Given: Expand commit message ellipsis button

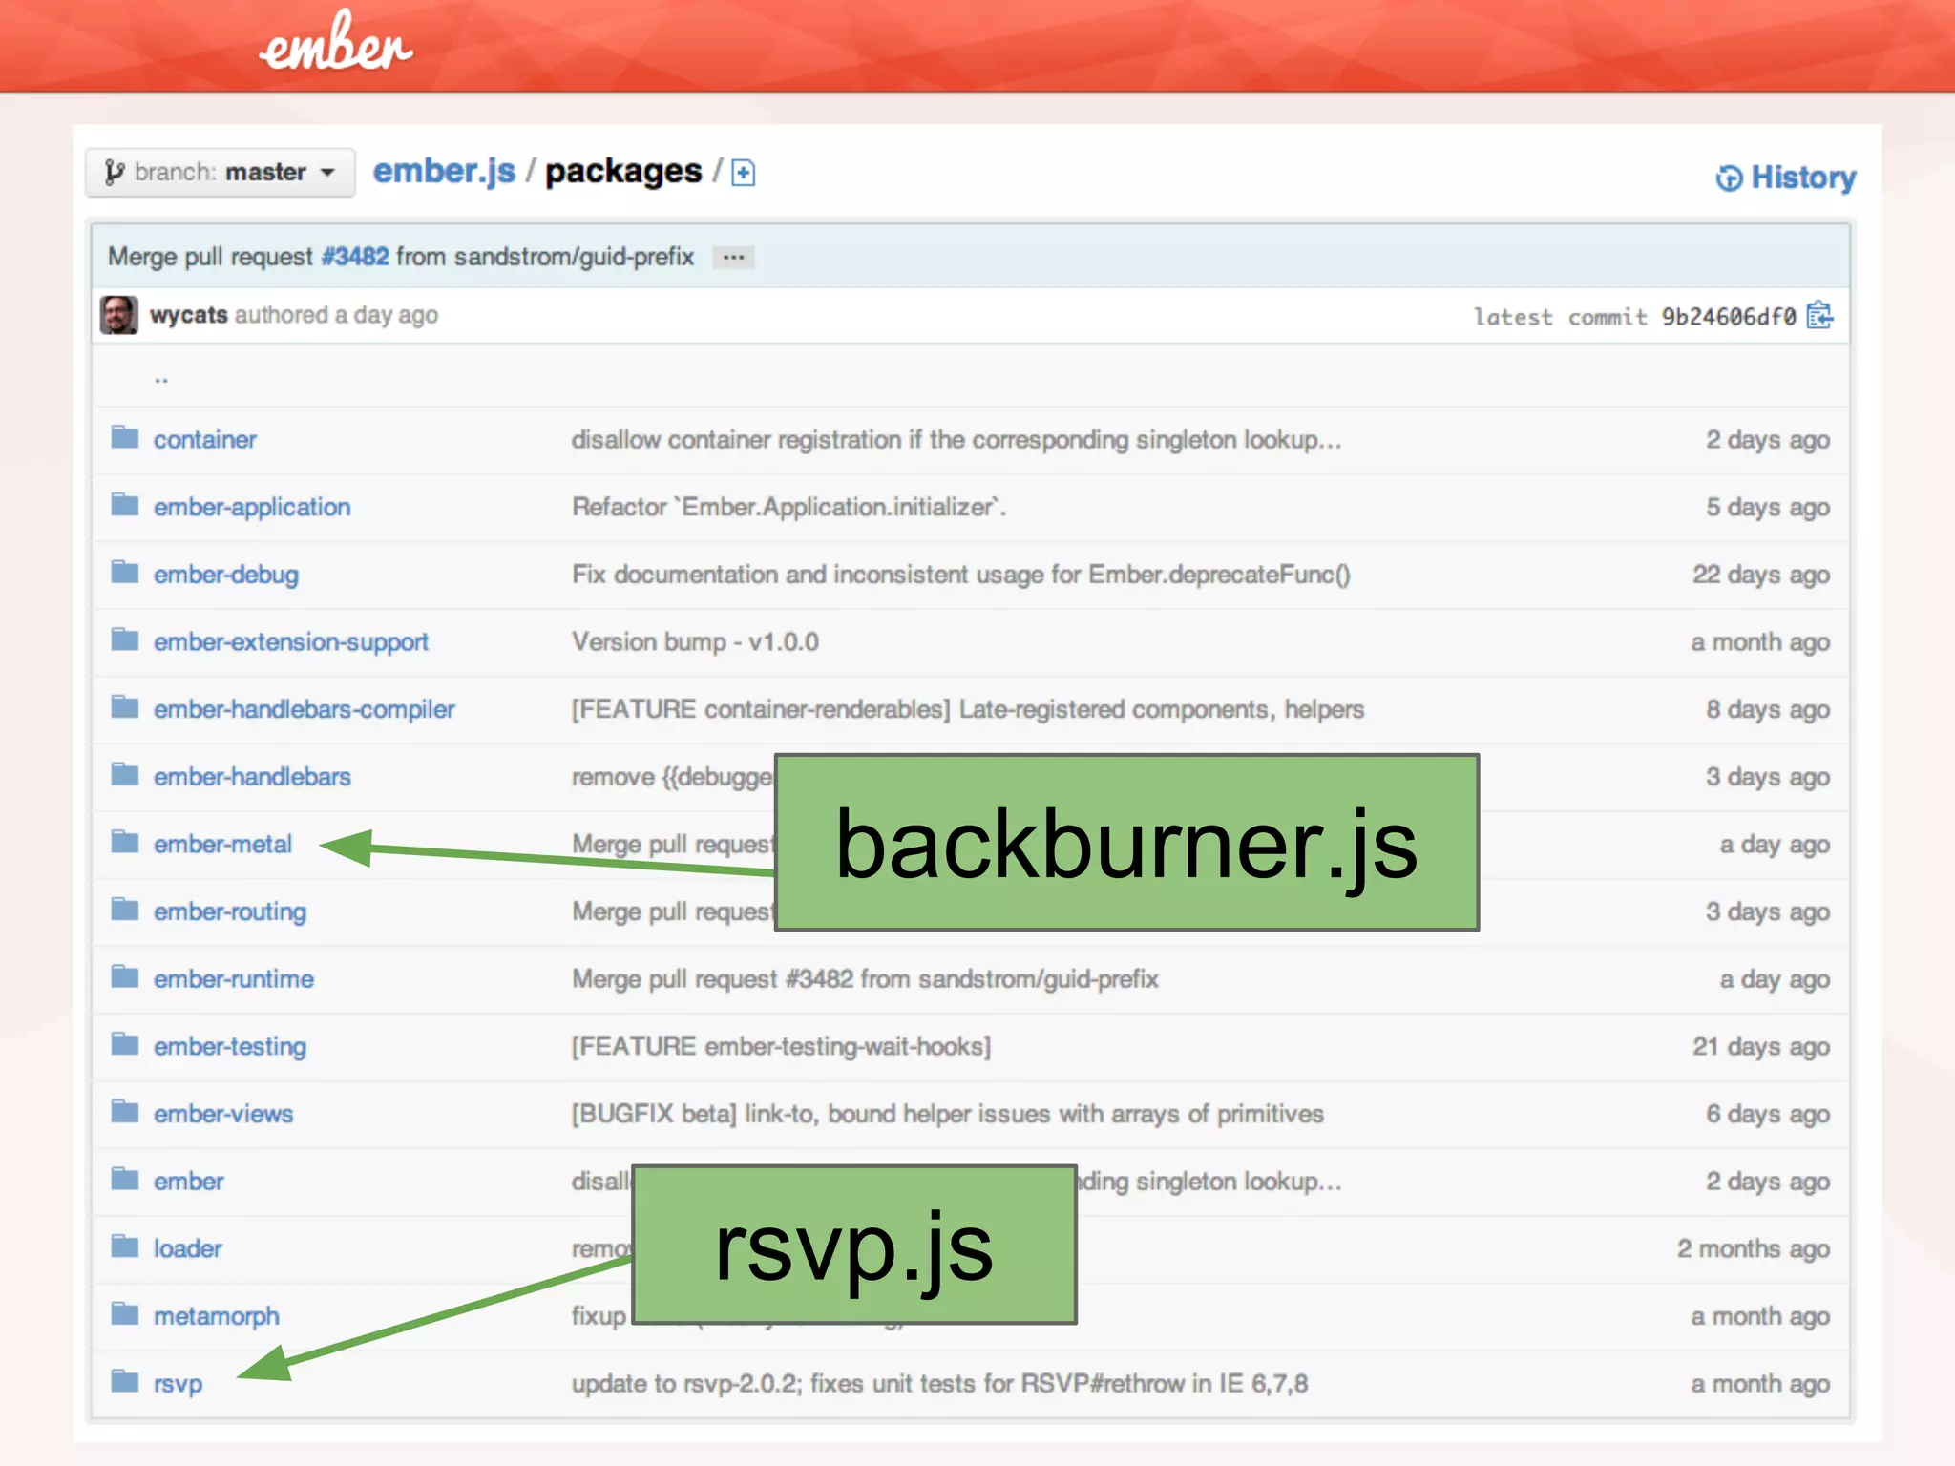Looking at the screenshot, I should click(733, 258).
